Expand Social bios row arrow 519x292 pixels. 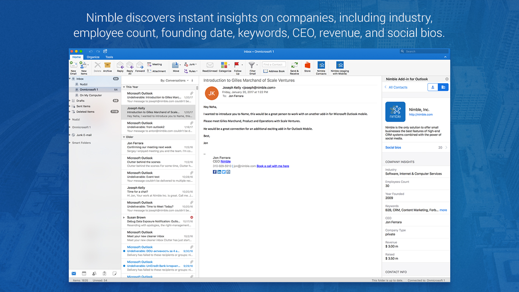446,148
